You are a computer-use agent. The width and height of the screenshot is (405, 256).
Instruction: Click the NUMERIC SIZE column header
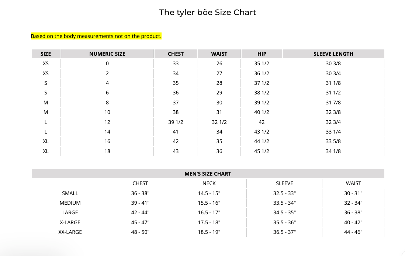(x=107, y=54)
